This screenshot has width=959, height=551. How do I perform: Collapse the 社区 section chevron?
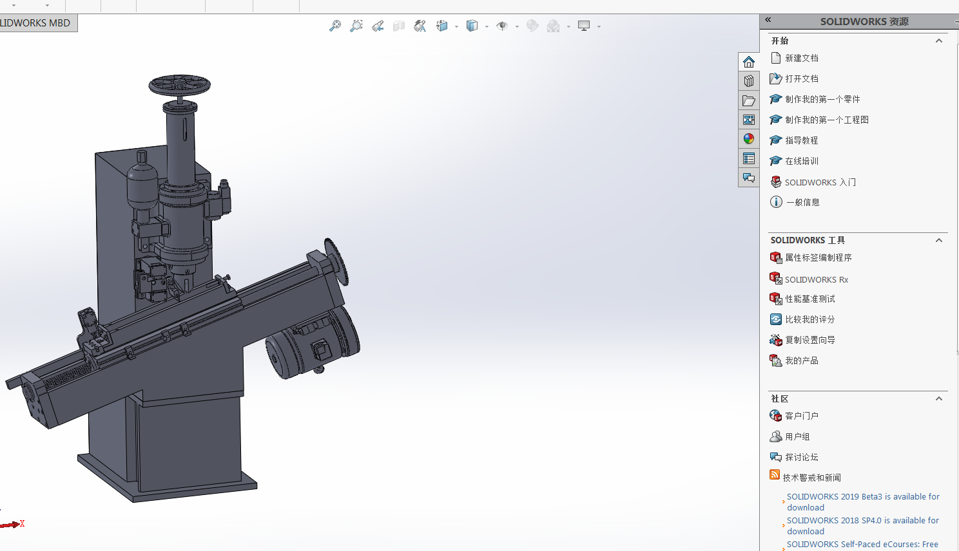[x=939, y=398]
